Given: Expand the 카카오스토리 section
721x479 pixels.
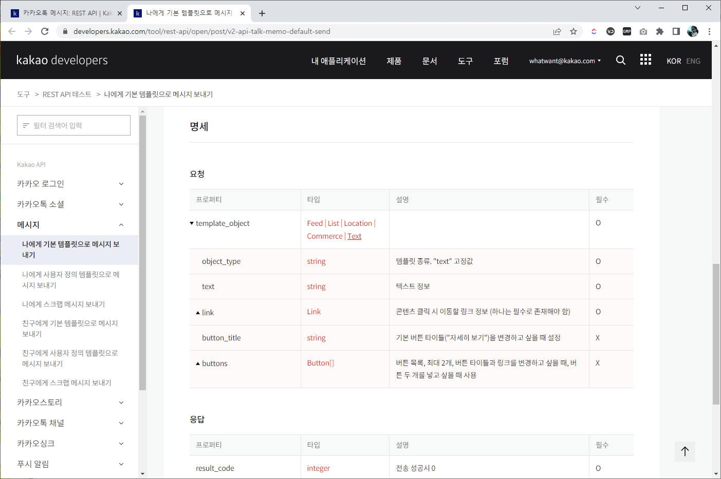Looking at the screenshot, I should (70, 403).
